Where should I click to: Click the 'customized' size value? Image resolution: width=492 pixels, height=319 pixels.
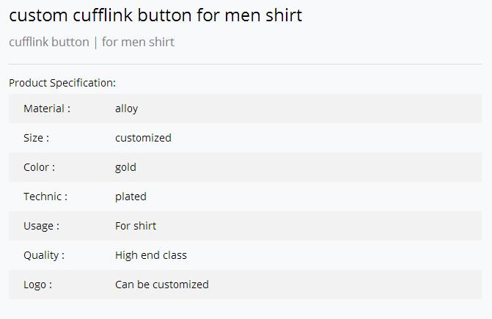tap(144, 138)
